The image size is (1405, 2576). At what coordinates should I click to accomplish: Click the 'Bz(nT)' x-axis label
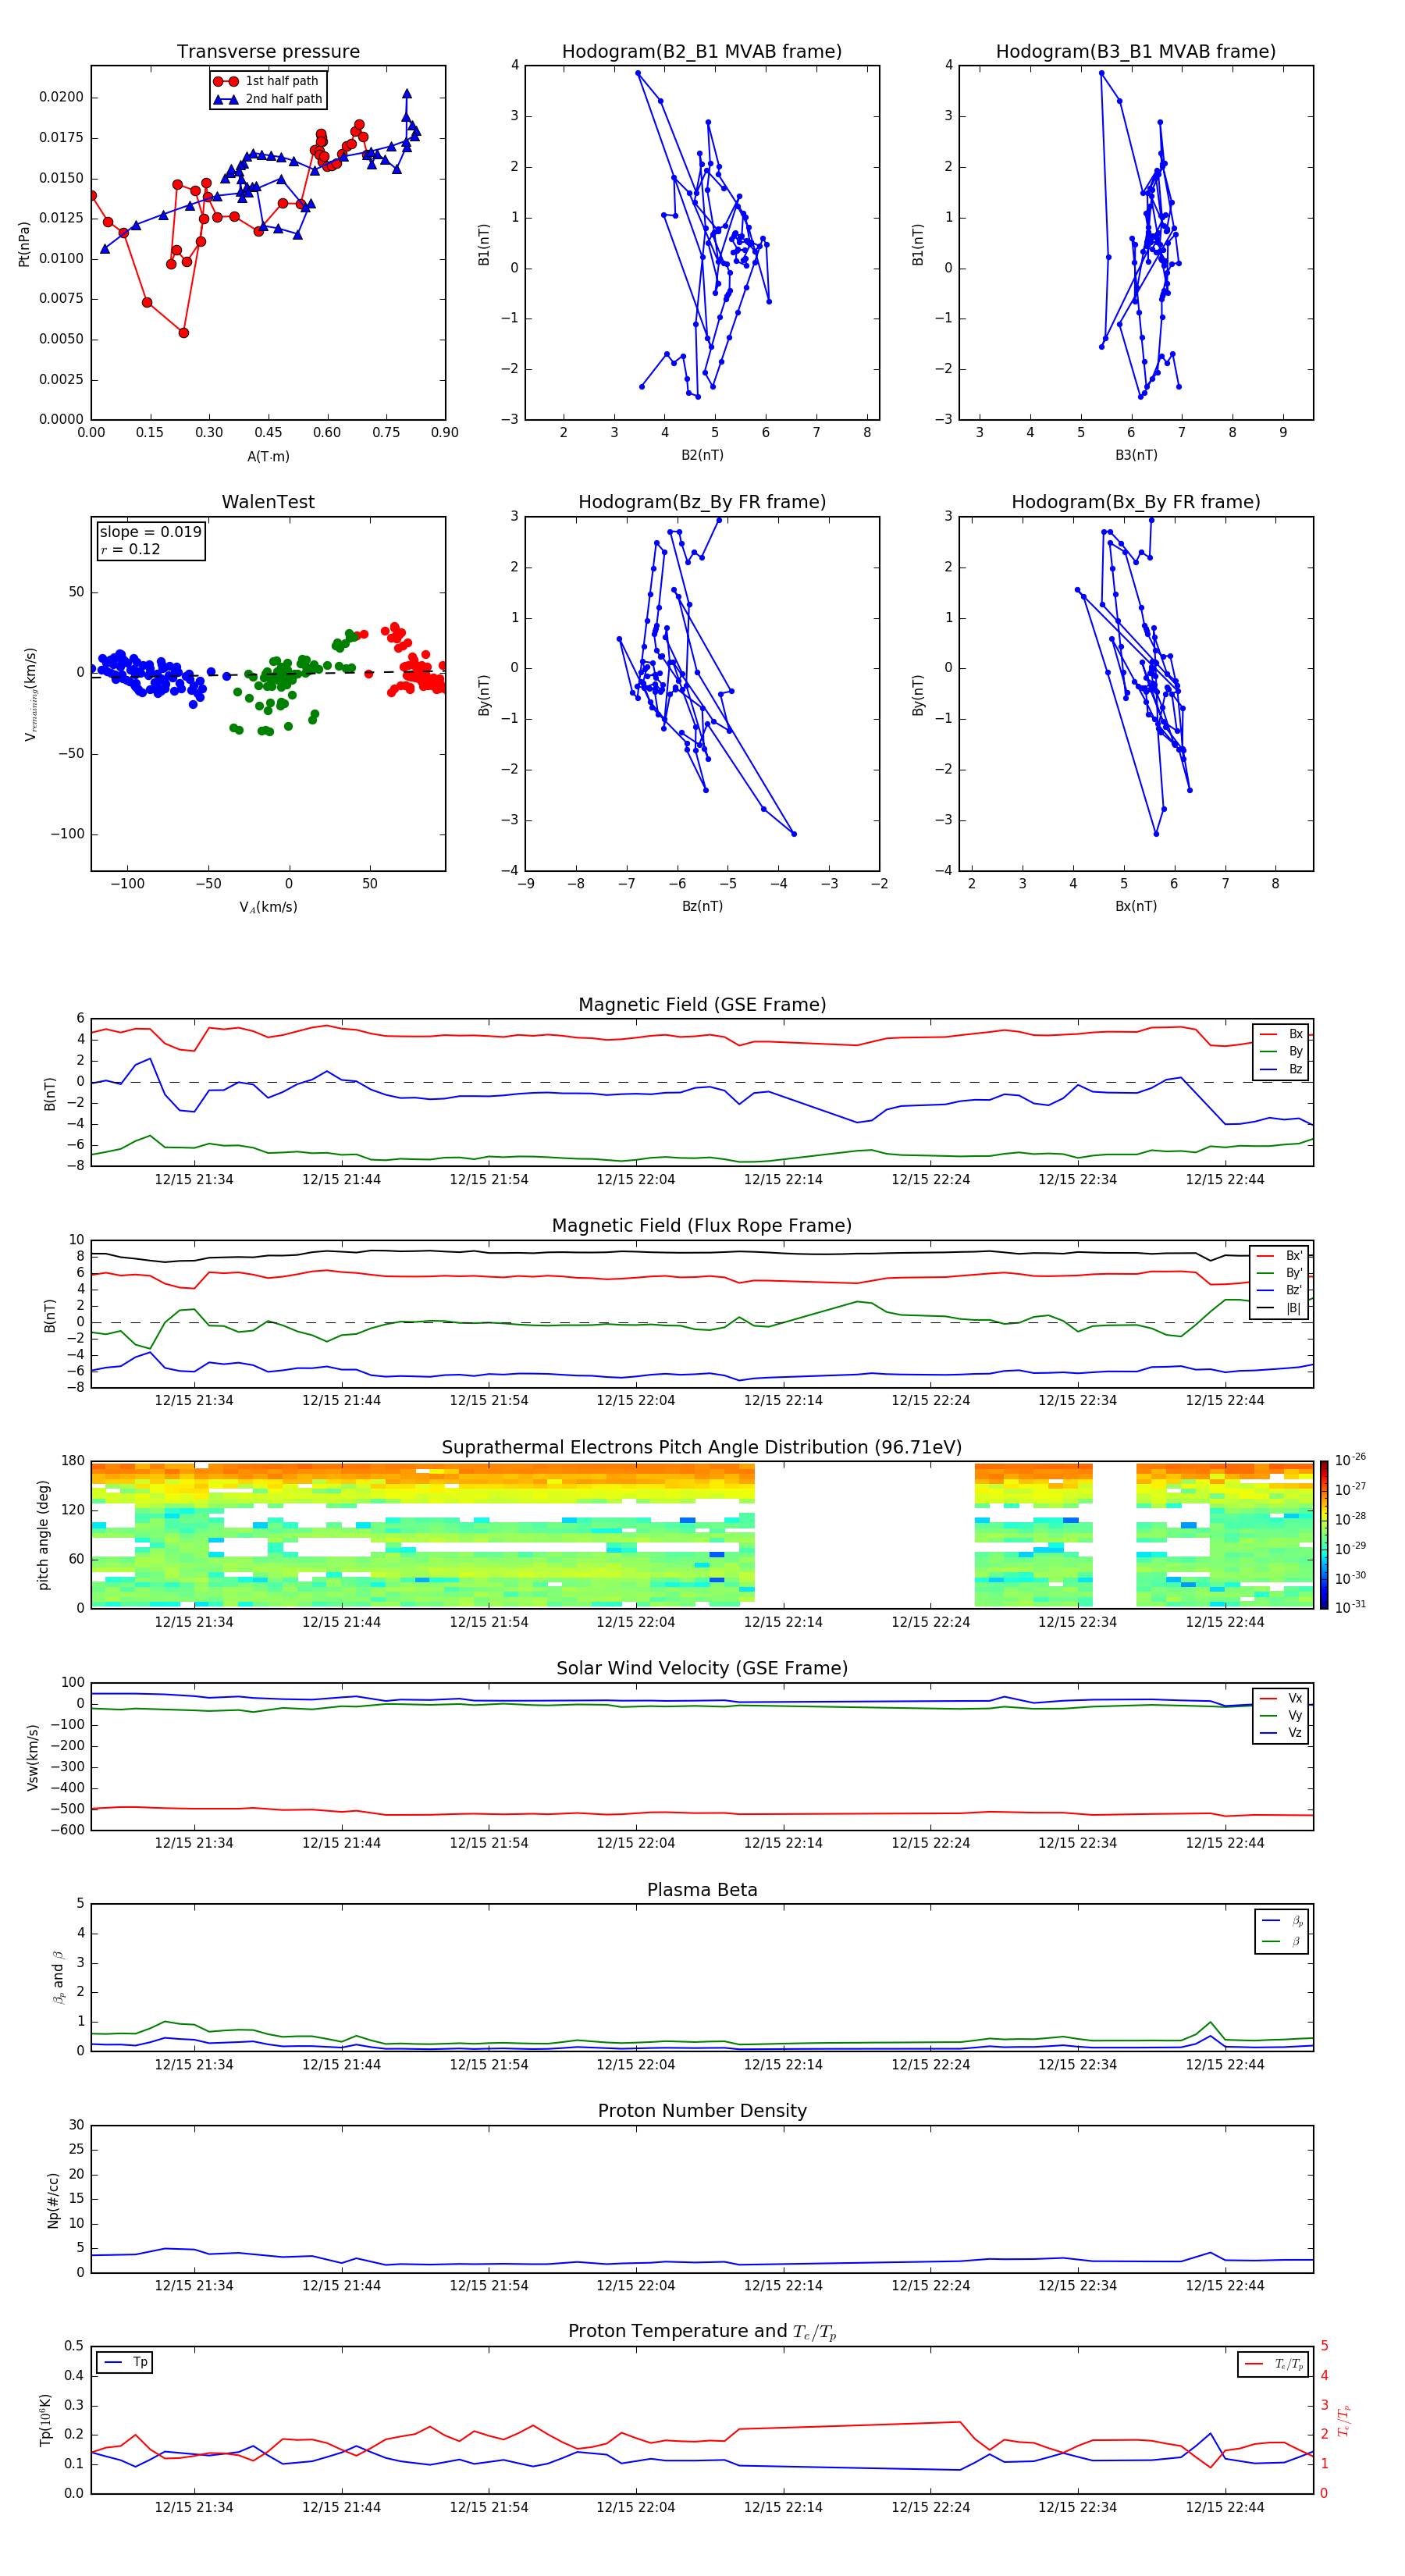702,906
